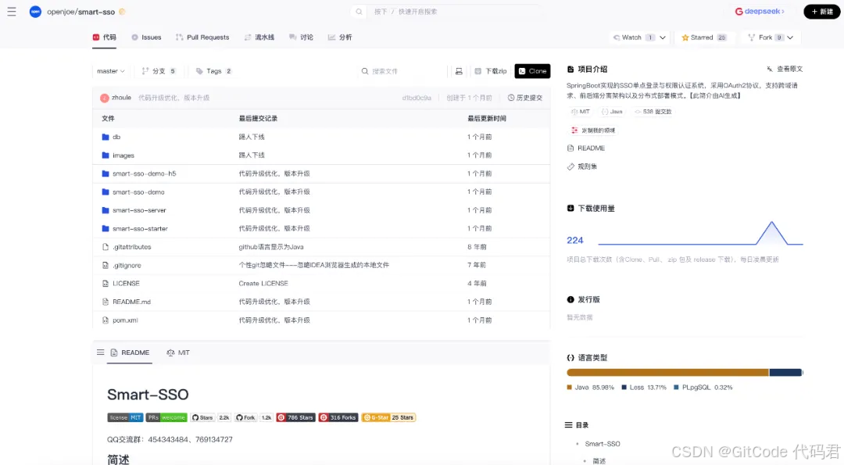Expand the Fork dropdown arrow
The width and height of the screenshot is (844, 465).
(x=790, y=38)
